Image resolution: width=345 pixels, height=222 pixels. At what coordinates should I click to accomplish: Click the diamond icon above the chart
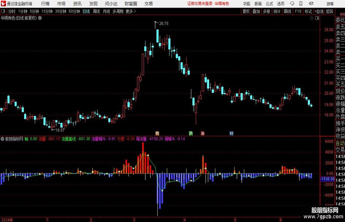point(311,18)
